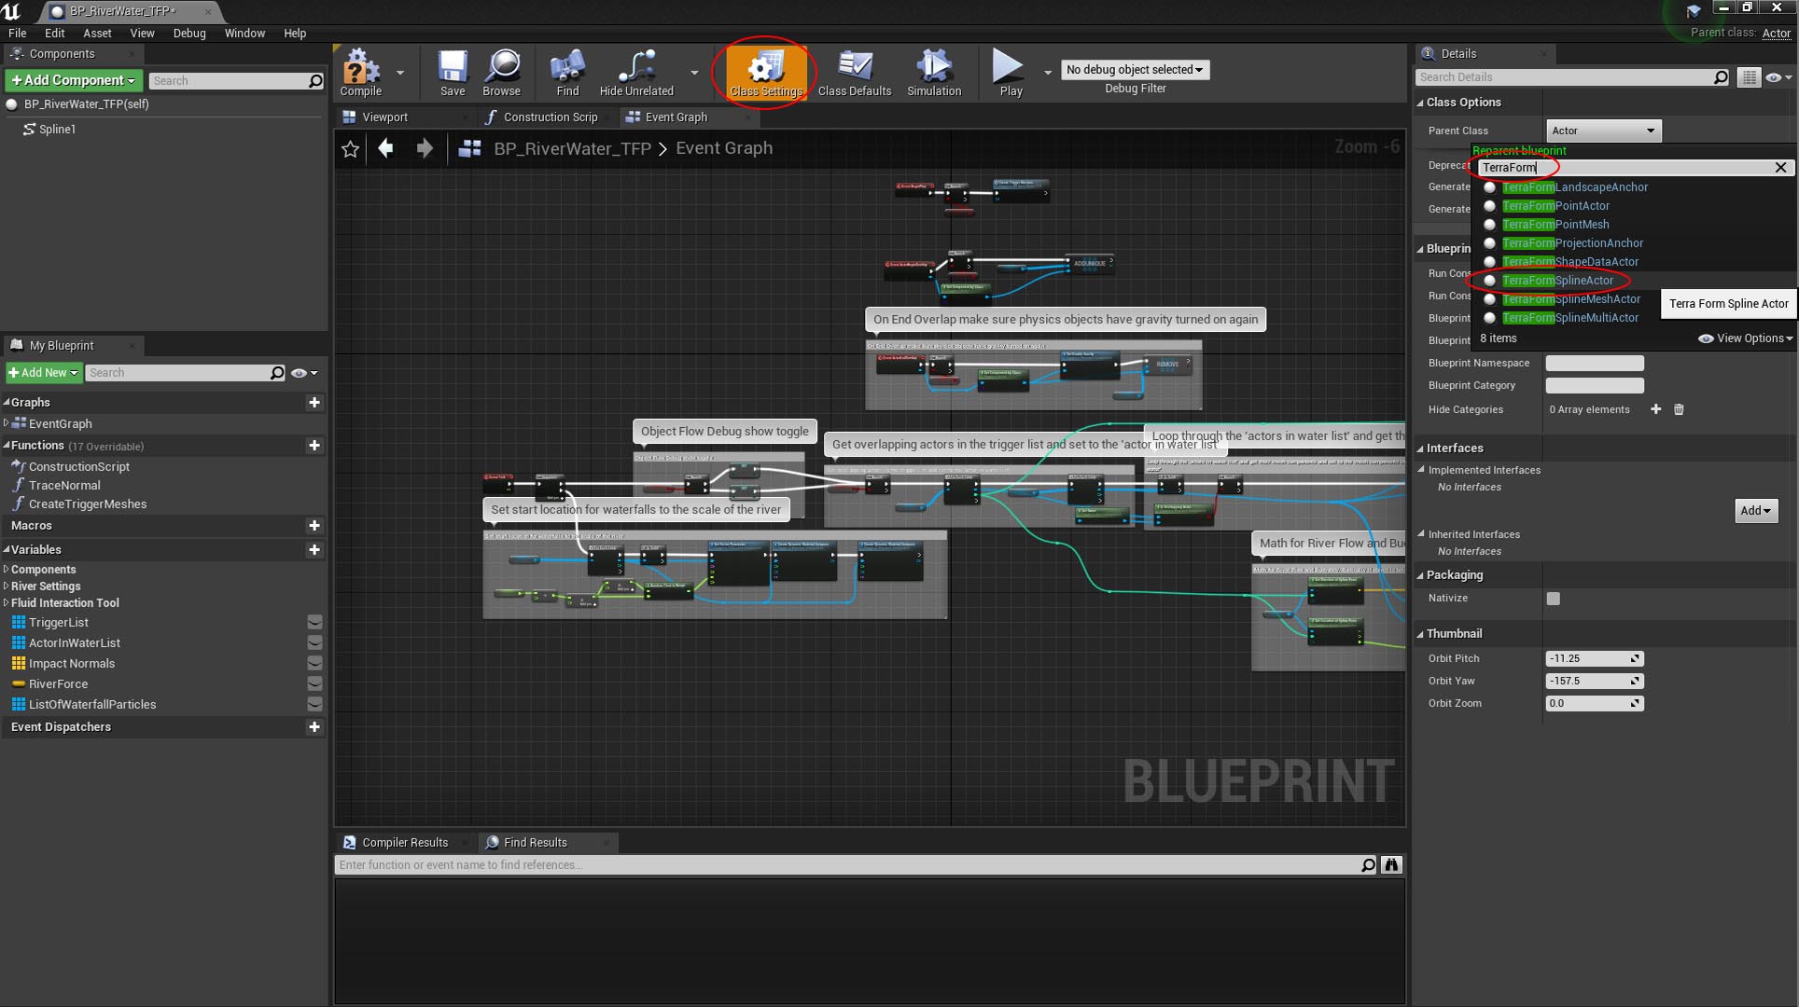Open the Asset menu

click(x=97, y=34)
